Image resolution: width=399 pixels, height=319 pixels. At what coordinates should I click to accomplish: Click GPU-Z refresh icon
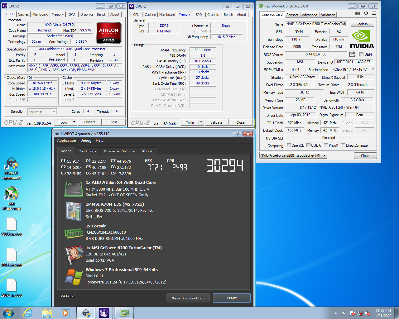[366, 13]
